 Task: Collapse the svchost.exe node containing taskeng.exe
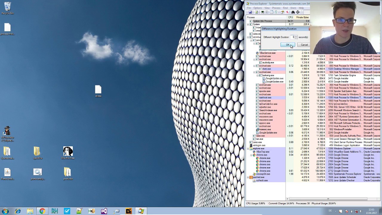click(254, 72)
